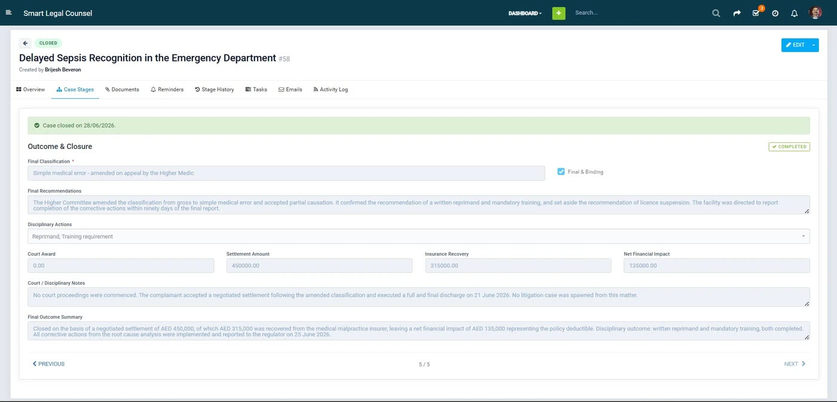Click the 'Case closed on 28/06/2026' banner

pyautogui.click(x=418, y=126)
